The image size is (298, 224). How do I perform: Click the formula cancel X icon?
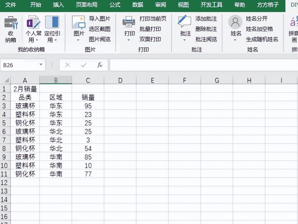point(67,65)
